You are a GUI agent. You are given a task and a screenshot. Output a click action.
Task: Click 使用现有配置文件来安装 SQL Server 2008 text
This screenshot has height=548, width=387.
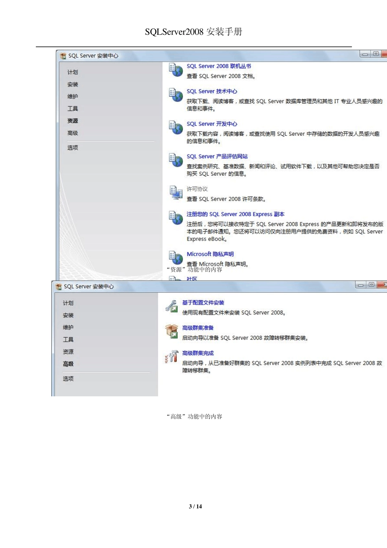click(234, 313)
